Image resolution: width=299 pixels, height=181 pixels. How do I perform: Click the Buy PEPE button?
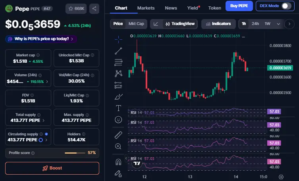click(239, 6)
